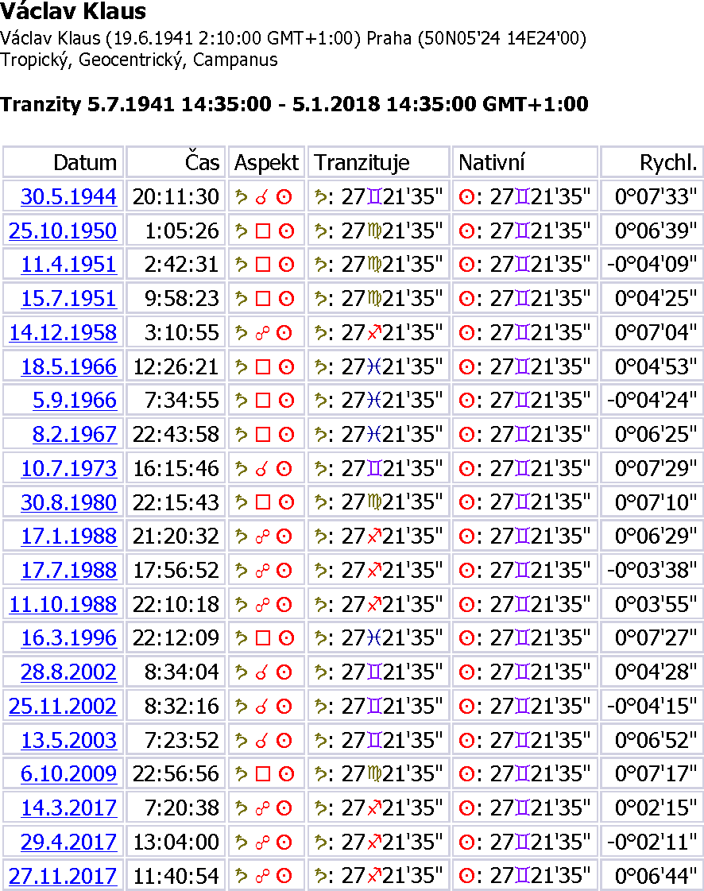Image resolution: width=704 pixels, height=891 pixels.
Task: Click the square aspect symbol in the 15.7.1951 row
Action: [x=260, y=299]
